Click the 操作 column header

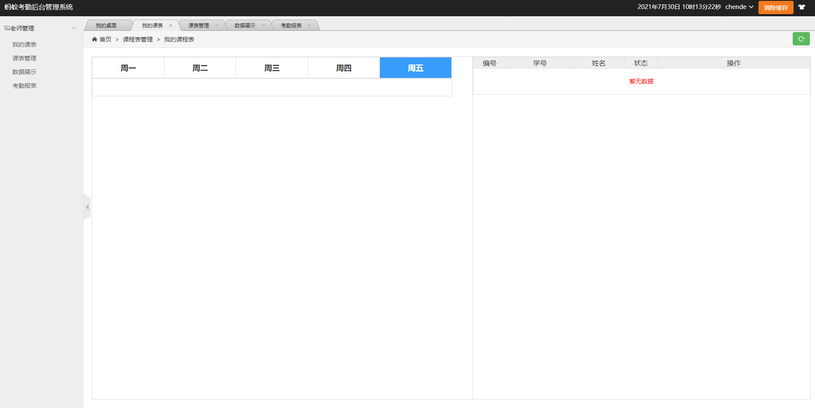point(734,63)
